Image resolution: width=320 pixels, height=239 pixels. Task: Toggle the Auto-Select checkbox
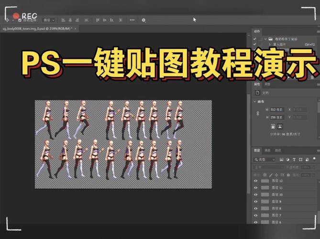tap(20, 20)
